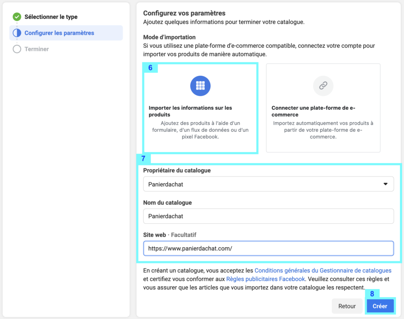Image resolution: width=404 pixels, height=319 pixels.
Task: Click the empty Terminer step circle
Action: click(x=17, y=49)
